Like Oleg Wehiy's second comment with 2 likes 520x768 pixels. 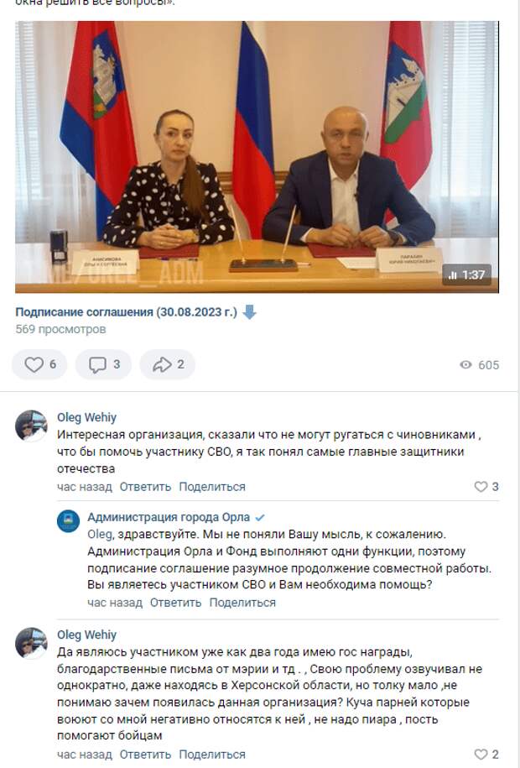486,755
